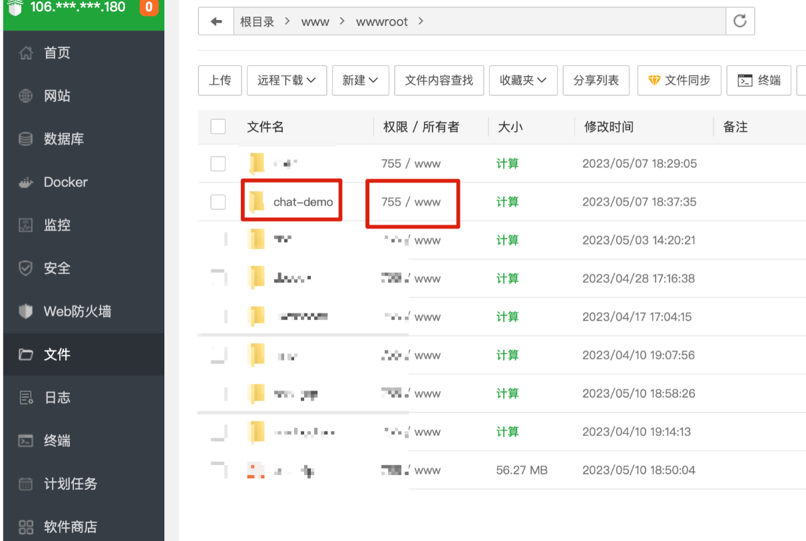Go to 网站 in the sidebar
This screenshot has width=806, height=541.
[x=57, y=96]
